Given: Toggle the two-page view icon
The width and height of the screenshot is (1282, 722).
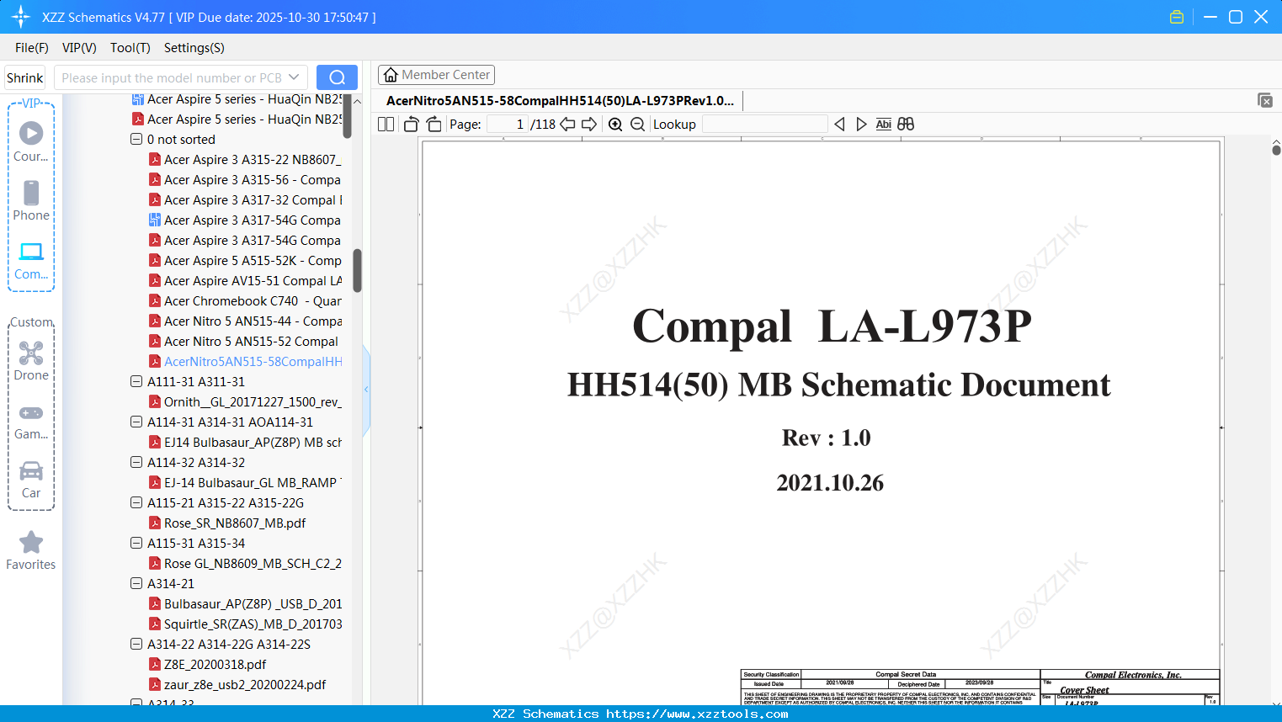Looking at the screenshot, I should coord(386,125).
